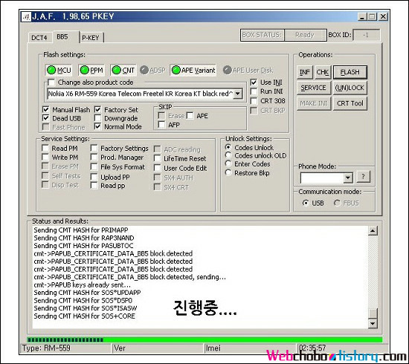Check the File Sys Format option
409x364 pixels.
(x=94, y=166)
